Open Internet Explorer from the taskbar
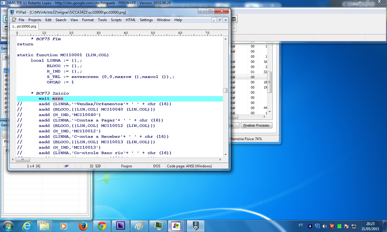This screenshot has width=387, height=232. (x=27, y=226)
